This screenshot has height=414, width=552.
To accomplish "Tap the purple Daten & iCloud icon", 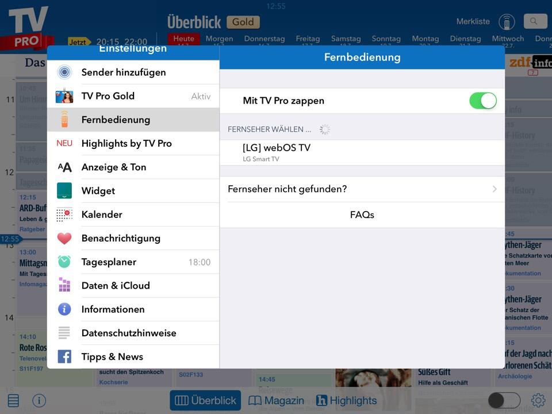I will point(64,285).
